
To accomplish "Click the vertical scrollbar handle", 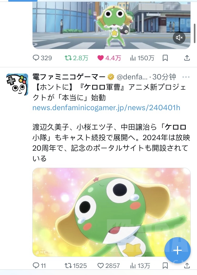I will coord(195,33).
